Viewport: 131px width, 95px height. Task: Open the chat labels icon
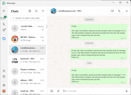pyautogui.click(x=36, y=11)
